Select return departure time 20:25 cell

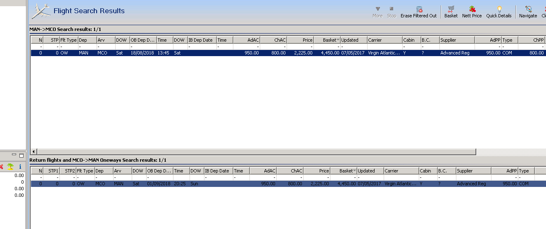pyautogui.click(x=181, y=184)
